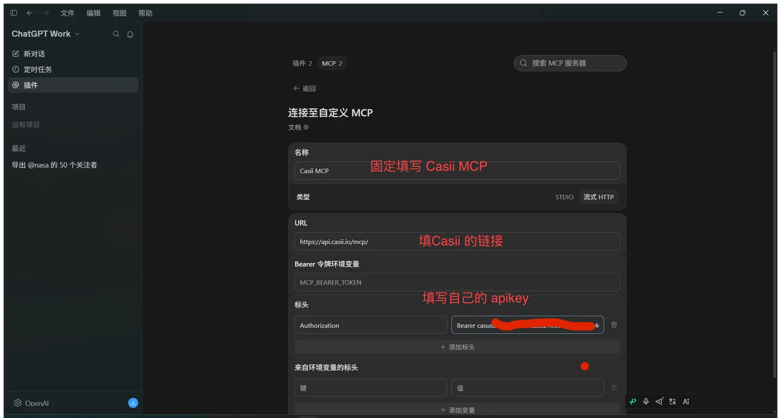Open 定时任务 in the sidebar
Screen dimensions: 781x418
(x=73, y=69)
